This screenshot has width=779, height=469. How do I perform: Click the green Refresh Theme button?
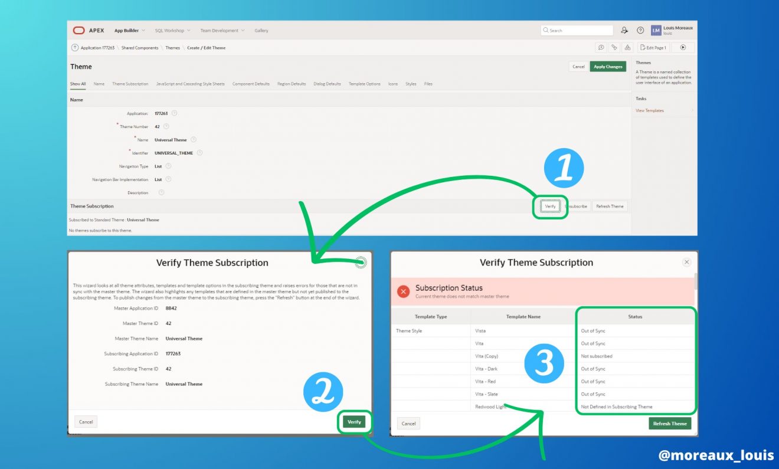[x=670, y=424]
